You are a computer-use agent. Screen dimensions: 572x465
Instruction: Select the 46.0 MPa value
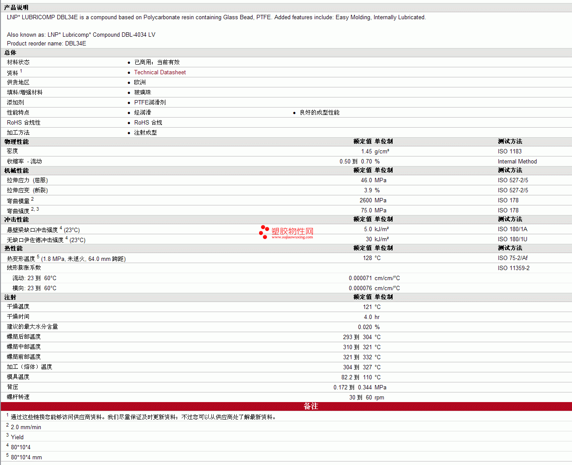[x=373, y=180]
